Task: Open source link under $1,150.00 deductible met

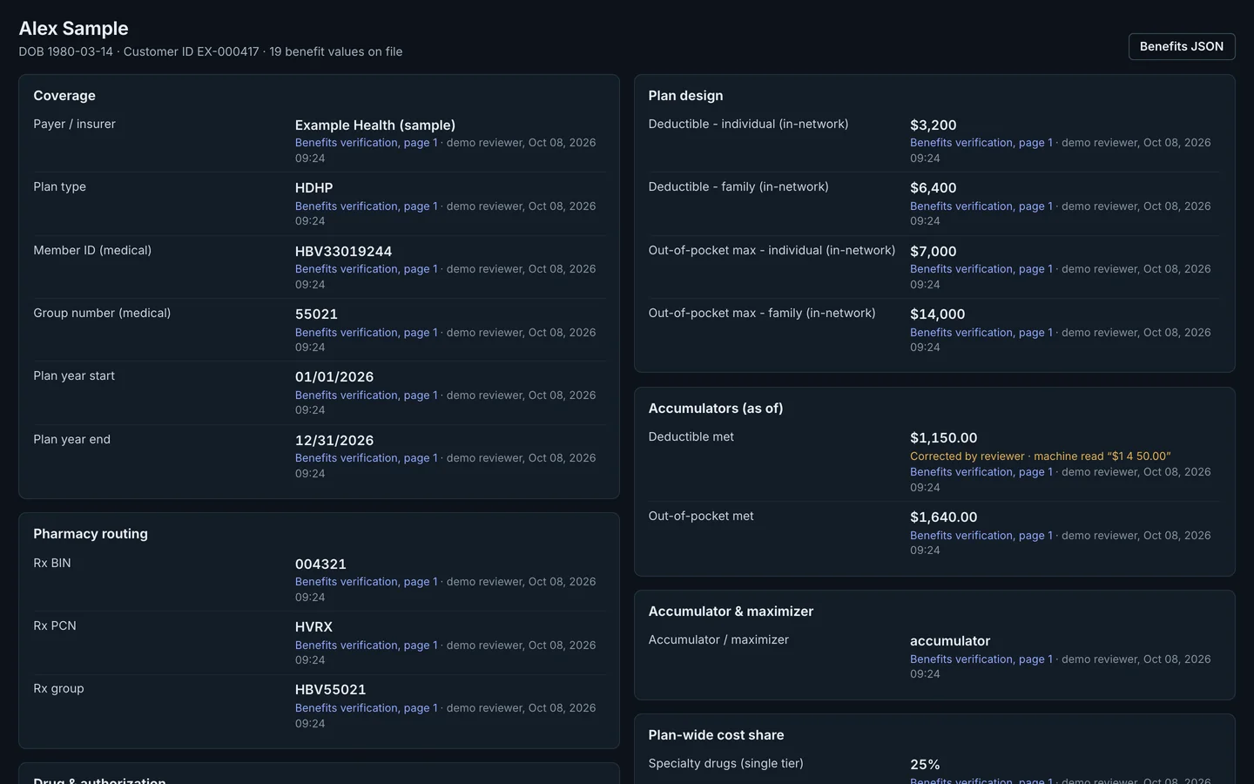Action: tap(981, 472)
